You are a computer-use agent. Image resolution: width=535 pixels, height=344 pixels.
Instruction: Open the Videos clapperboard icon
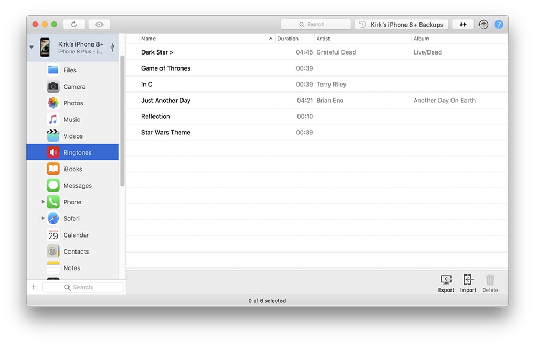coord(53,136)
